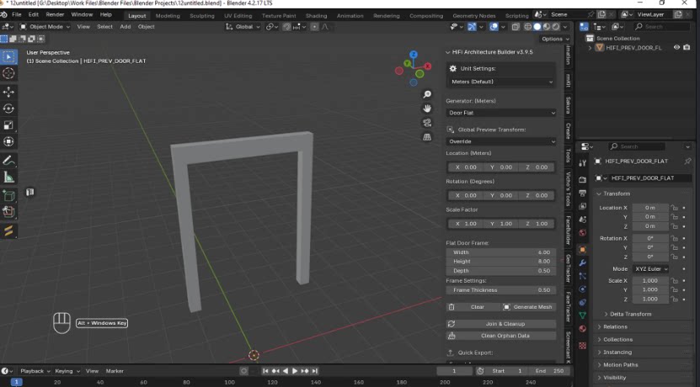Open the Modifiers wrench properties tab
Viewport: 700px width, 387px height.
[582, 263]
